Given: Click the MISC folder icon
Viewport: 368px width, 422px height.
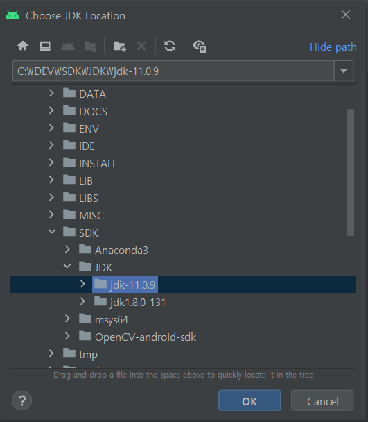Looking at the screenshot, I should tap(69, 214).
